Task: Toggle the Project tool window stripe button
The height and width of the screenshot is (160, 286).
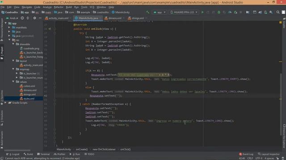Action: point(2,53)
